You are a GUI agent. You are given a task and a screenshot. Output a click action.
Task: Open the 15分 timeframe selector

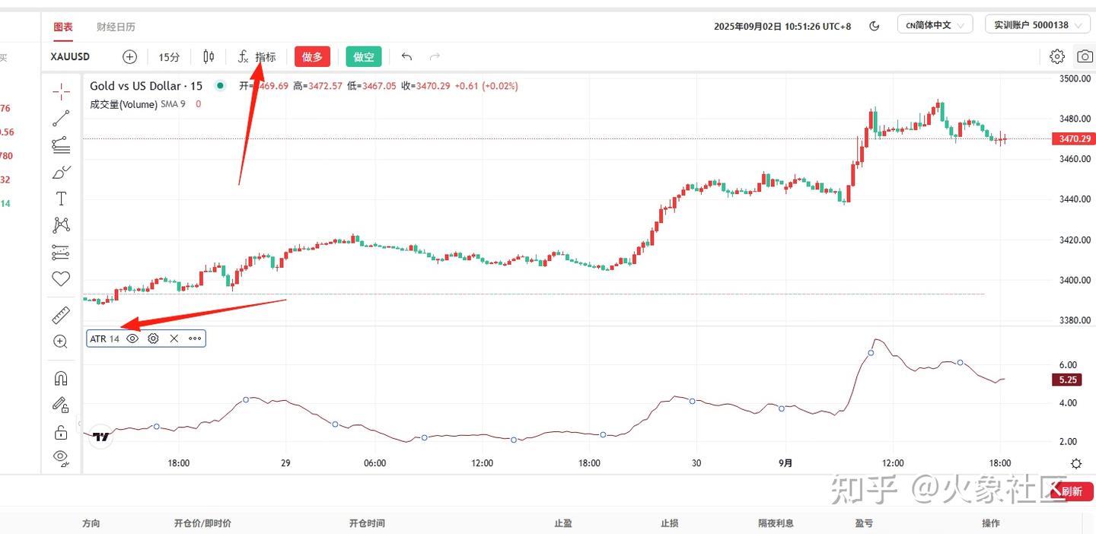(x=169, y=57)
